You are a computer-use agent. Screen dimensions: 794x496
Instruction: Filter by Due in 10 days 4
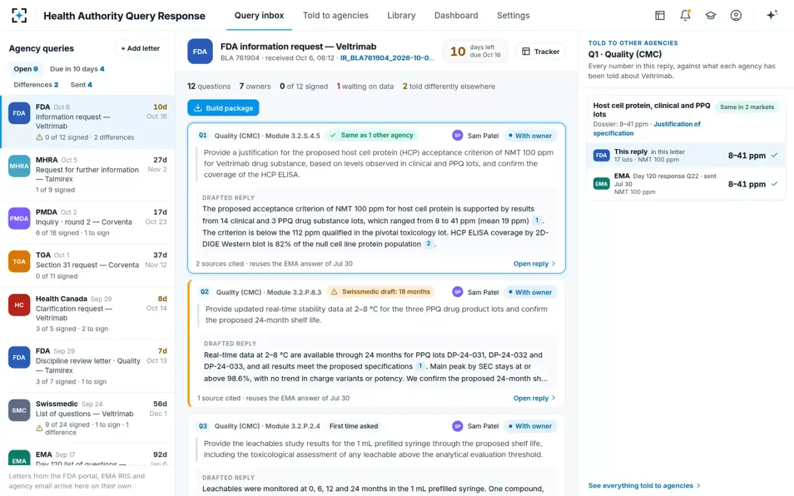pyautogui.click(x=78, y=69)
